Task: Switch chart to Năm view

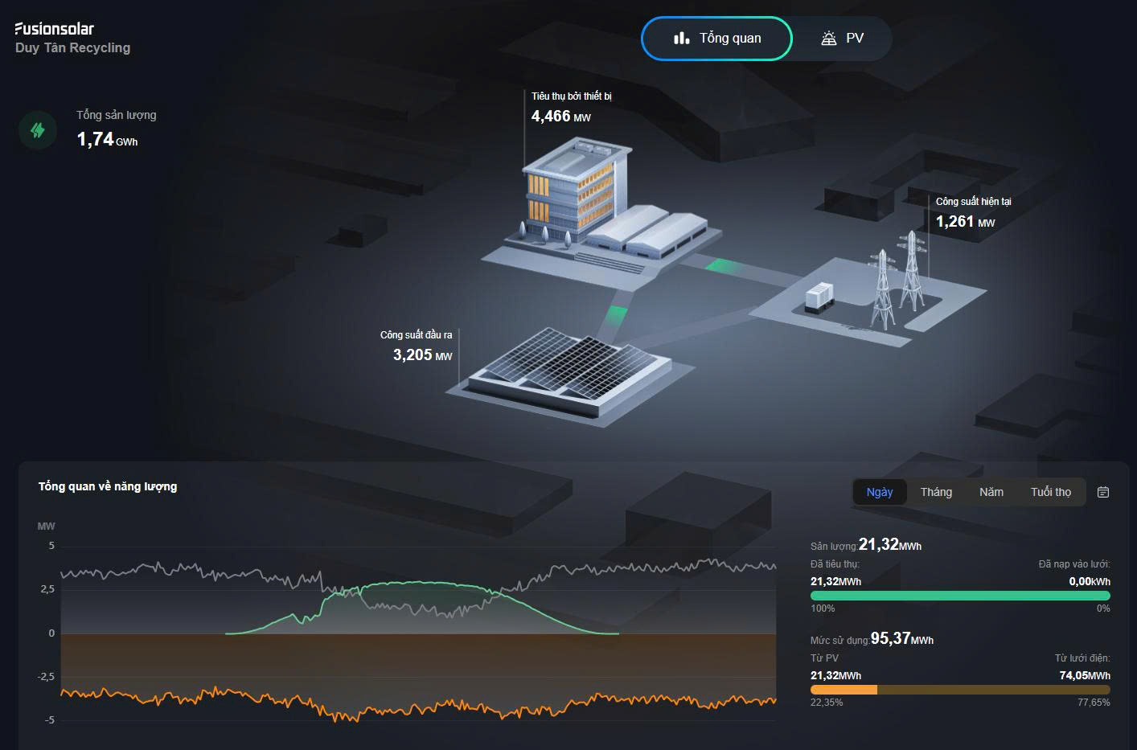Action: point(991,492)
